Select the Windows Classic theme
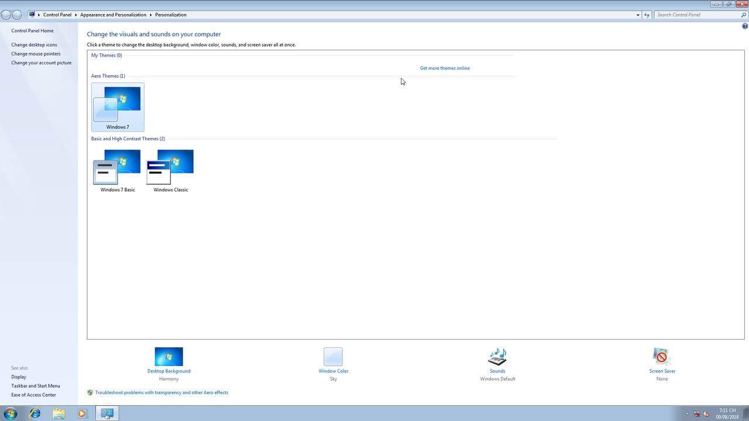The width and height of the screenshot is (749, 421). pyautogui.click(x=170, y=170)
